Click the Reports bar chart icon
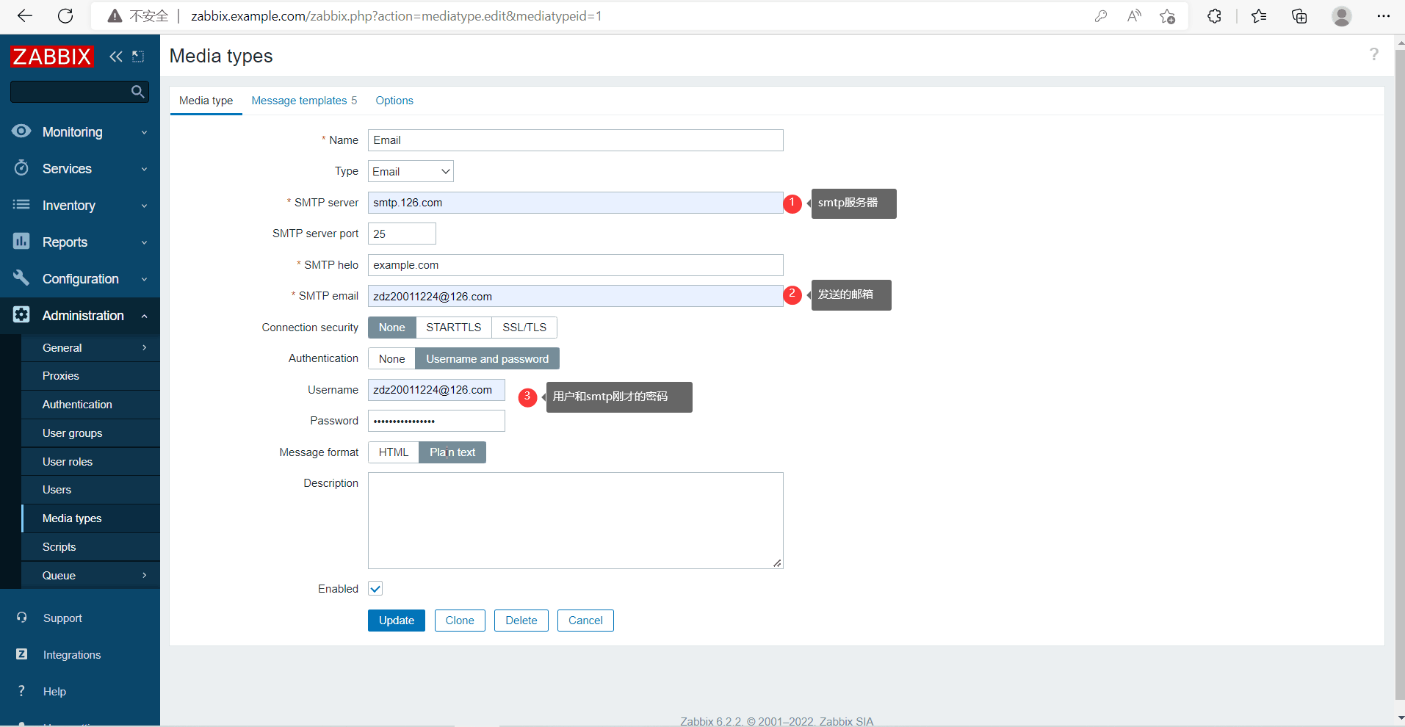Image resolution: width=1405 pixels, height=727 pixels. tap(21, 241)
